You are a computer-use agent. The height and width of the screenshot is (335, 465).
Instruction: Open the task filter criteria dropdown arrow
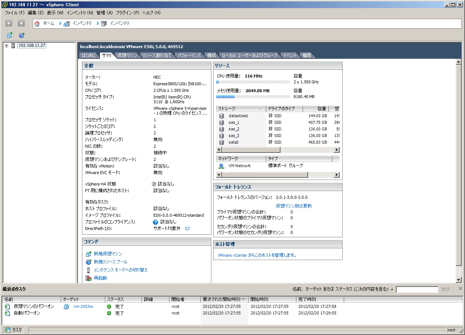pyautogui.click(x=392, y=289)
